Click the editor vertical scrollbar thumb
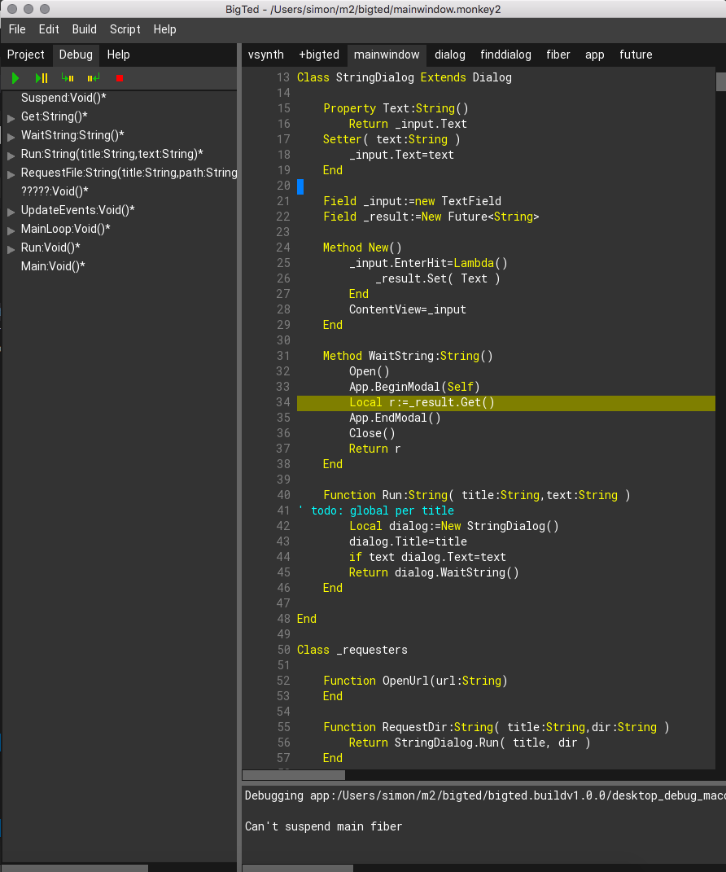Image resolution: width=726 pixels, height=872 pixels. [720, 82]
